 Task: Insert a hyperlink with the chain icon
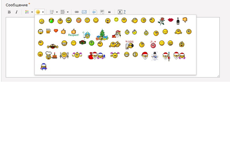(x=77, y=12)
